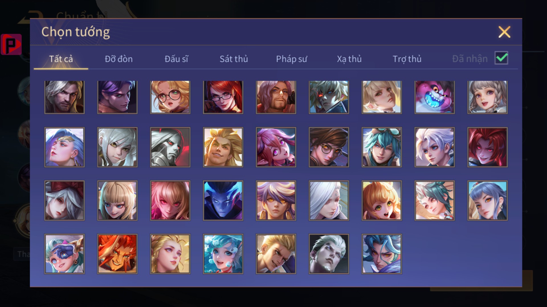The width and height of the screenshot is (547, 307).
Task: Select the blonde girl with round glasses hero
Action: coord(170,97)
